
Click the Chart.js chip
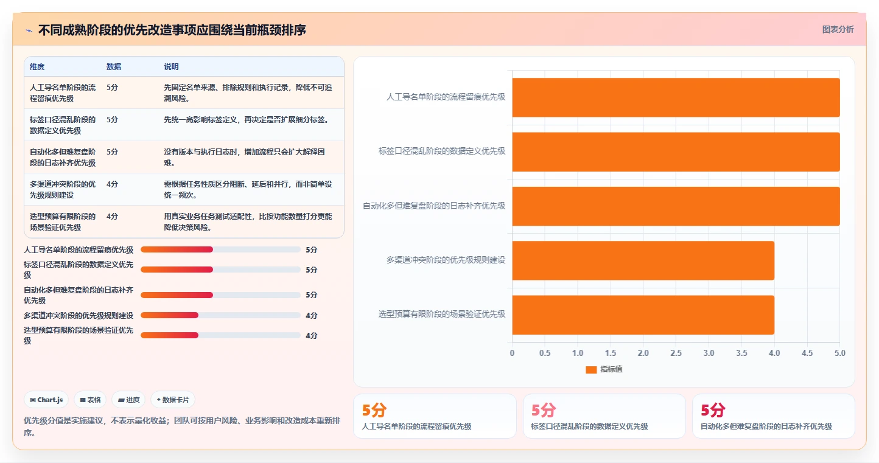point(46,400)
